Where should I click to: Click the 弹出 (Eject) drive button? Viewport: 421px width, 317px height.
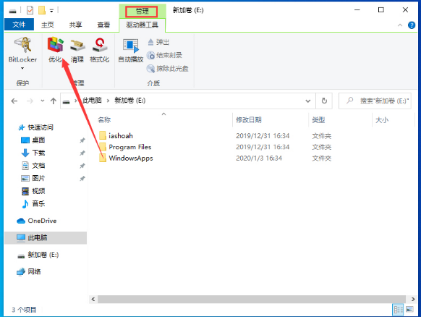(x=158, y=42)
